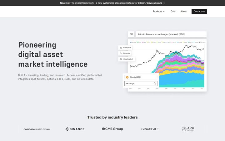Click the Create alert bell button

tap(127, 59)
